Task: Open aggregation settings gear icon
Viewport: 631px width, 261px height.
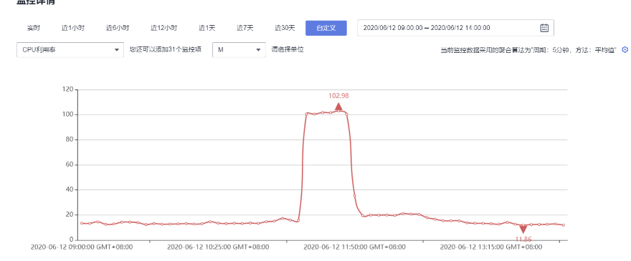Action: pyautogui.click(x=625, y=50)
